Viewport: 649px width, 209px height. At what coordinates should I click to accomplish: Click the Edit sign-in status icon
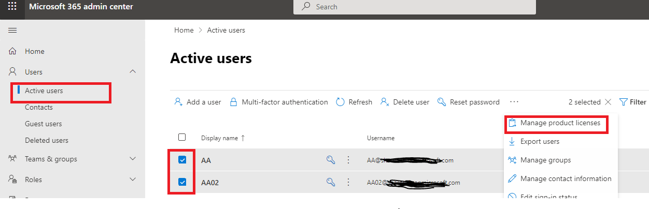pyautogui.click(x=512, y=197)
